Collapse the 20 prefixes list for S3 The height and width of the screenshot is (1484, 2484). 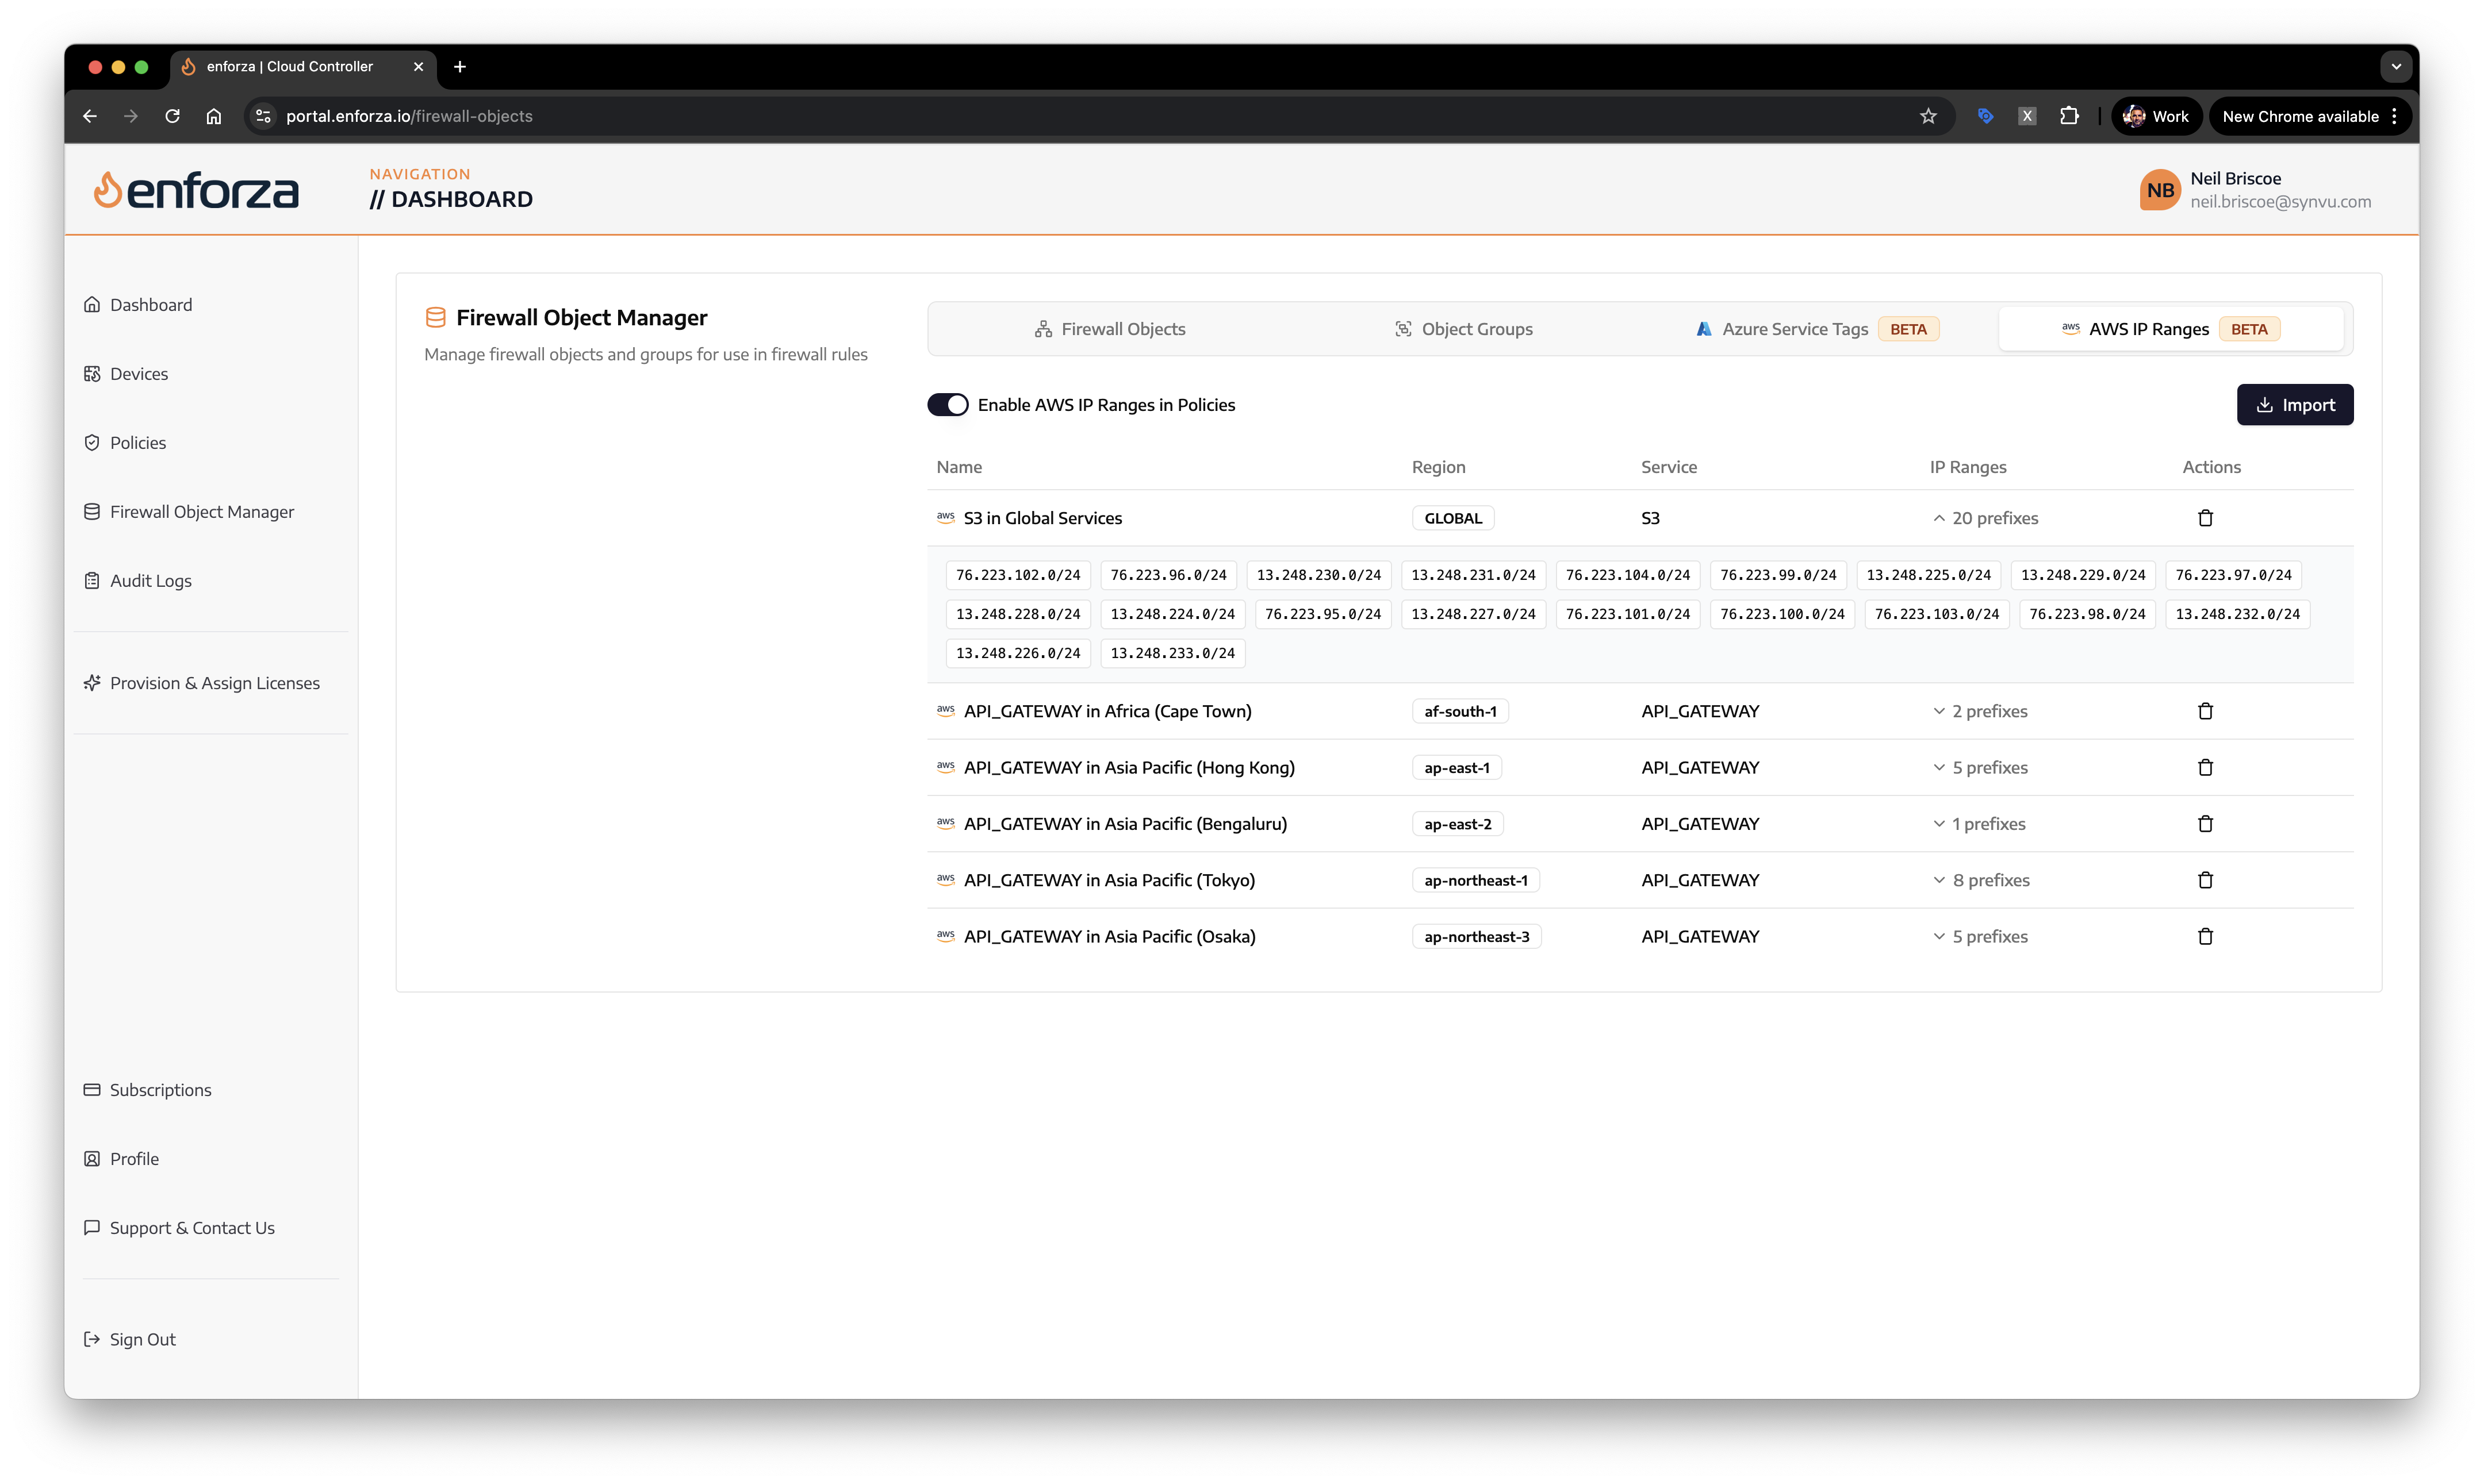point(1985,518)
